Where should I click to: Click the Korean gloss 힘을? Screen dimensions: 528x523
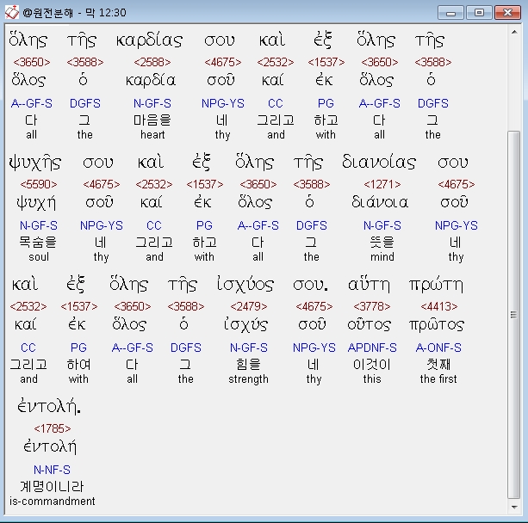pyautogui.click(x=249, y=364)
